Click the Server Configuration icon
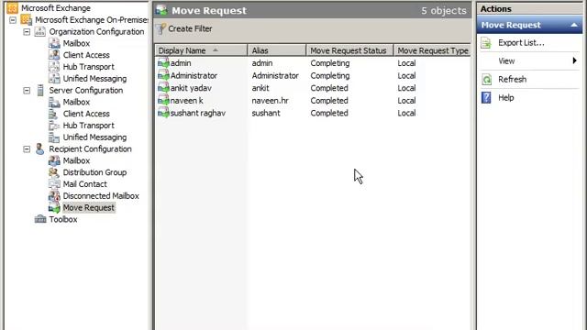 [40, 90]
